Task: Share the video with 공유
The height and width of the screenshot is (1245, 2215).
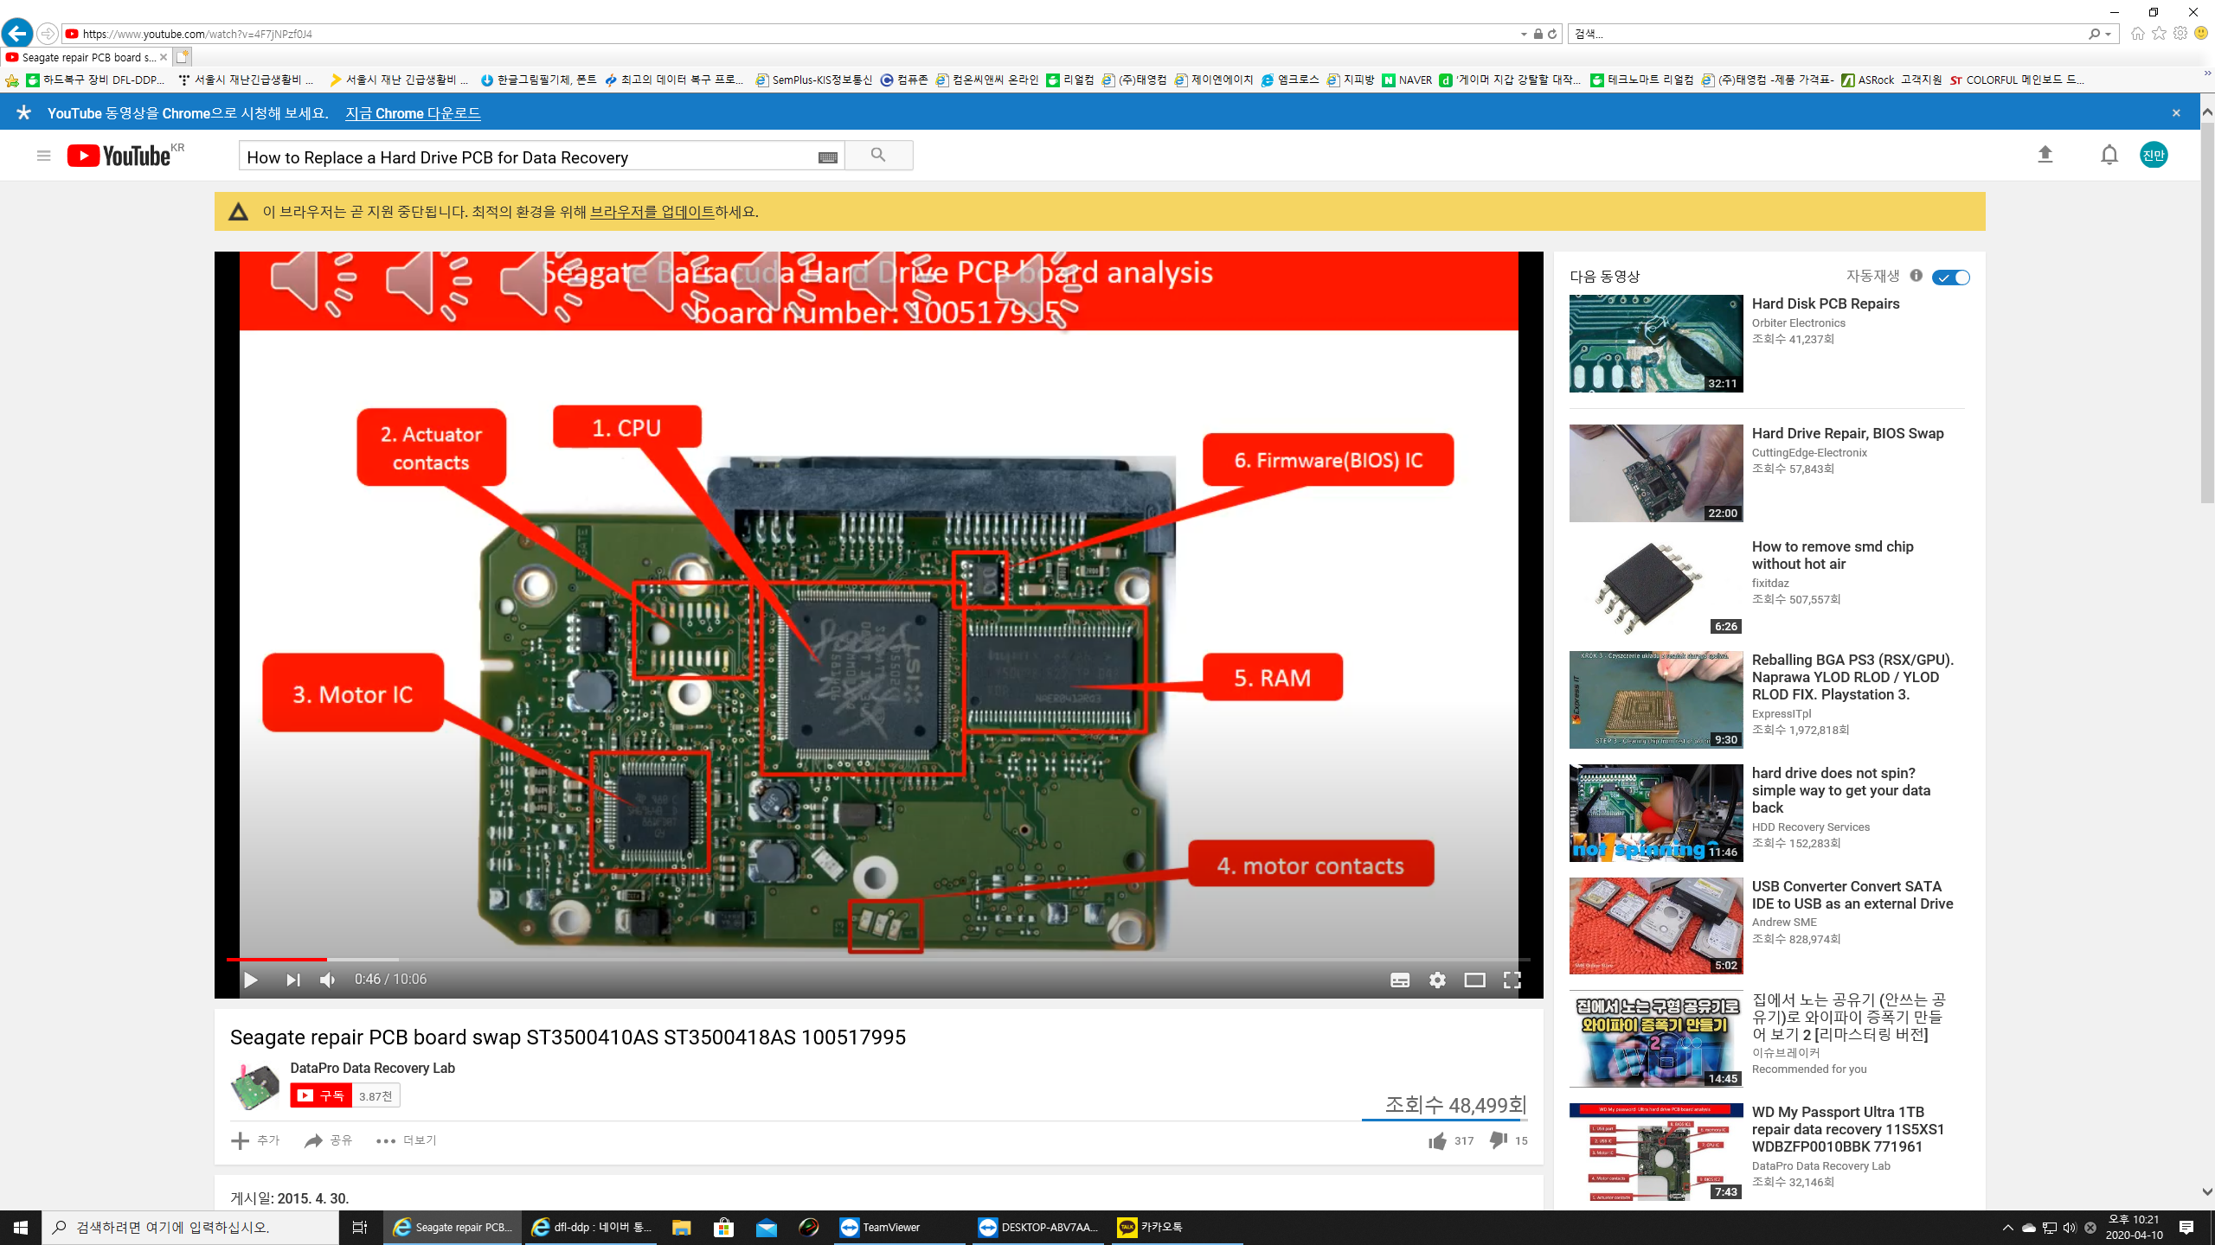Action: 328,1140
